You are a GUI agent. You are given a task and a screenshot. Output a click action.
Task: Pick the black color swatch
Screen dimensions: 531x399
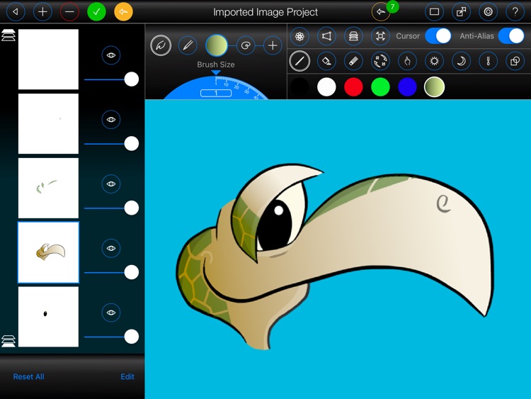coord(299,86)
